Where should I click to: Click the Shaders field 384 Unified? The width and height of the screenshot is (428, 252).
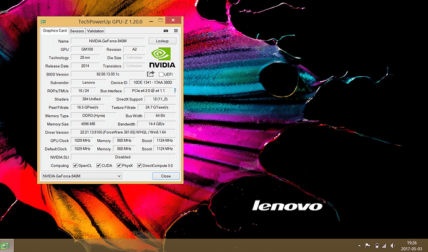pyautogui.click(x=91, y=99)
